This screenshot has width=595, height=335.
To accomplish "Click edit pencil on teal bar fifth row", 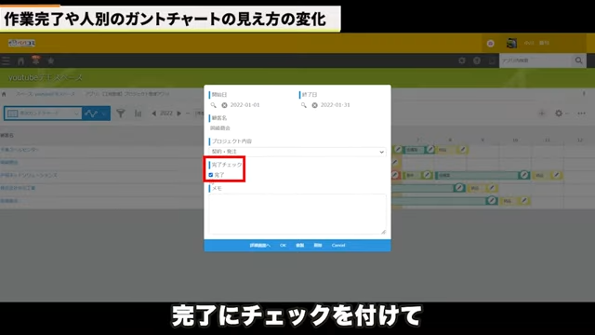I will coord(492,200).
